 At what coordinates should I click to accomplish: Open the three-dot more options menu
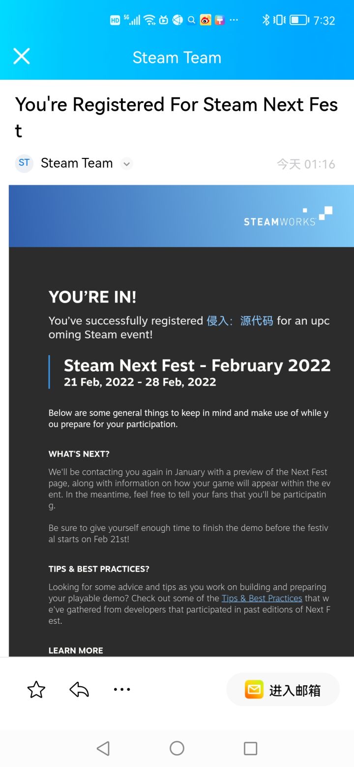tap(122, 690)
